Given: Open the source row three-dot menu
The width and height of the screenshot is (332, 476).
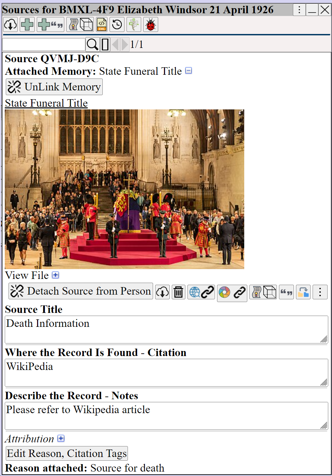Looking at the screenshot, I should 320,292.
